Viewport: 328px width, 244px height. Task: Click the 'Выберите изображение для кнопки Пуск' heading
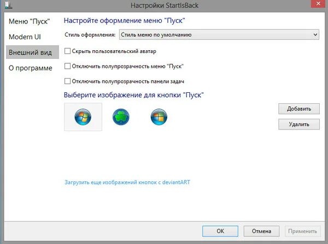[x=134, y=95]
